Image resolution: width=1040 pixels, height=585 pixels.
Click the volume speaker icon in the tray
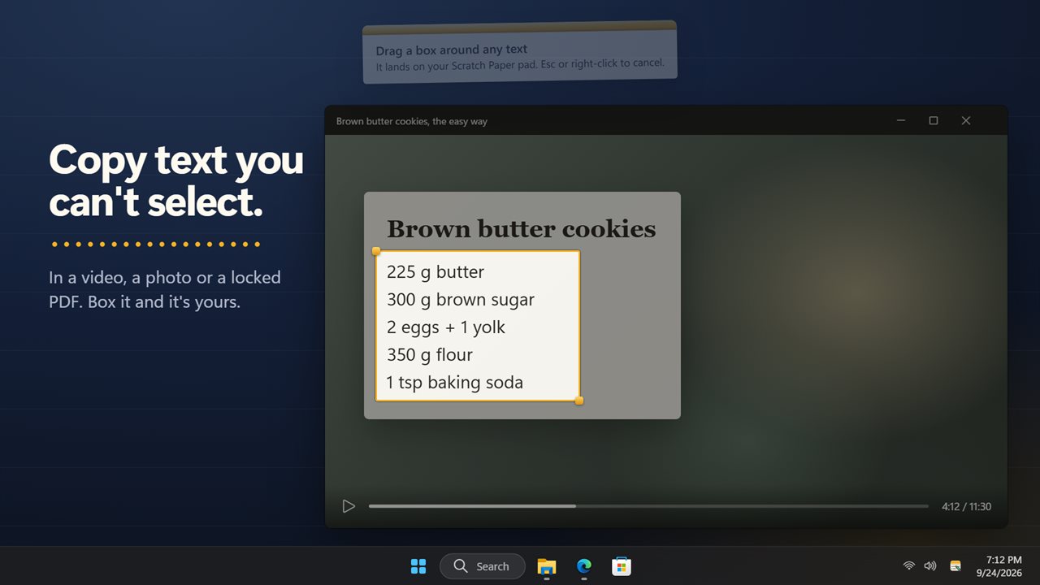click(930, 565)
